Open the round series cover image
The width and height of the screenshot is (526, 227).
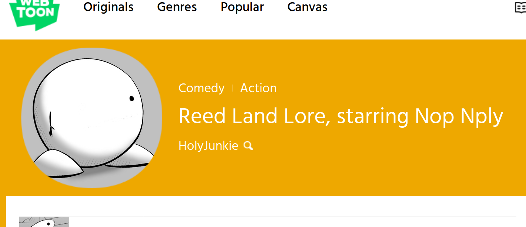coord(92,118)
